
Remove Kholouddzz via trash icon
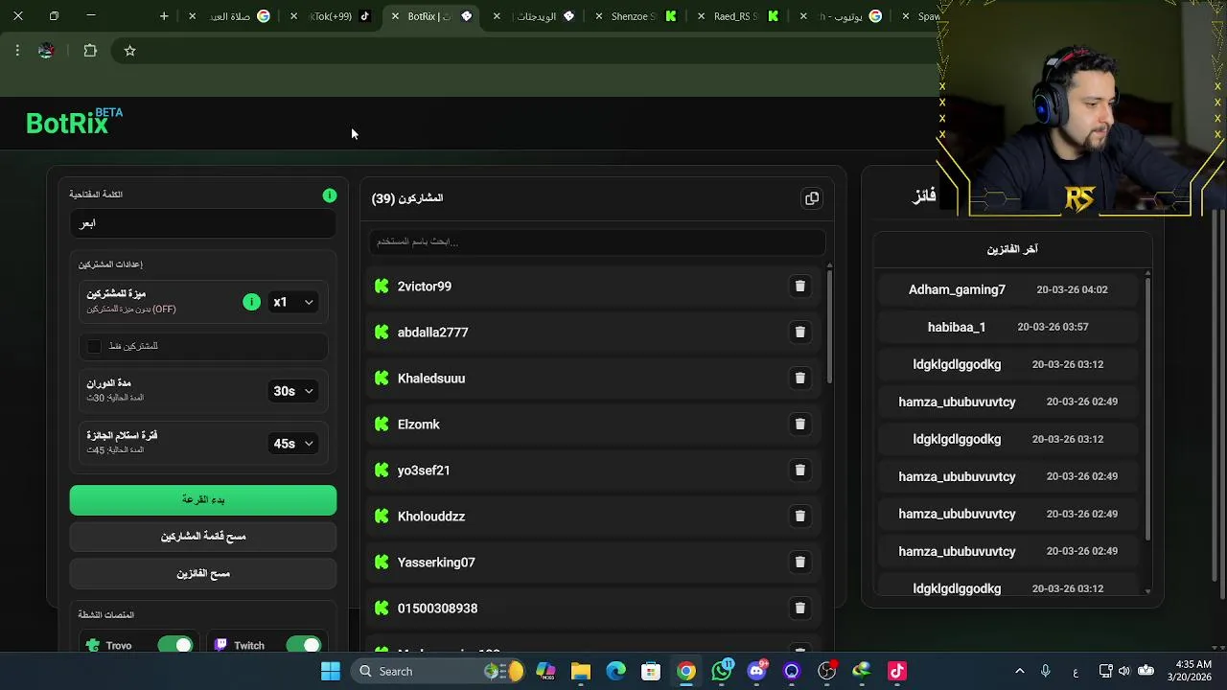click(x=799, y=516)
